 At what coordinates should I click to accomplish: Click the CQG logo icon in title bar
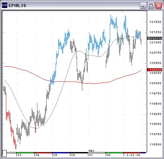coord(5,5)
